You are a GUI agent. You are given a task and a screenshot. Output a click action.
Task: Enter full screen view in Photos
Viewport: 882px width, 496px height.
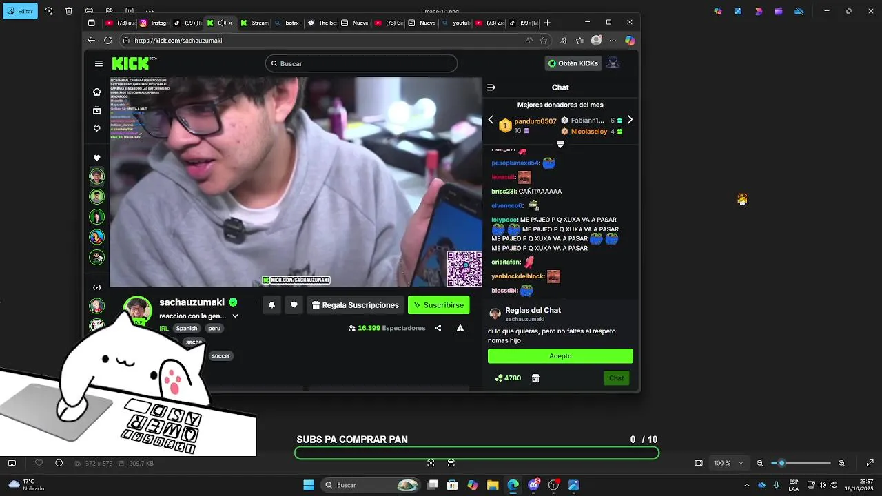click(870, 463)
